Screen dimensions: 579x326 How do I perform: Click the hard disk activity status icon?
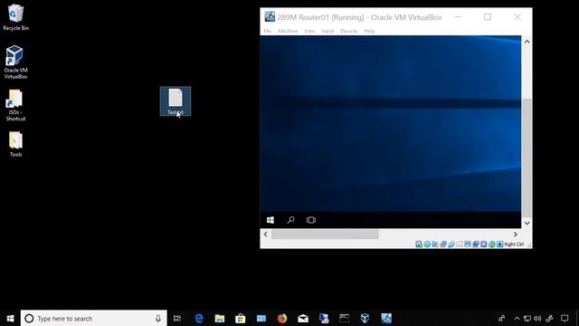[x=419, y=244]
